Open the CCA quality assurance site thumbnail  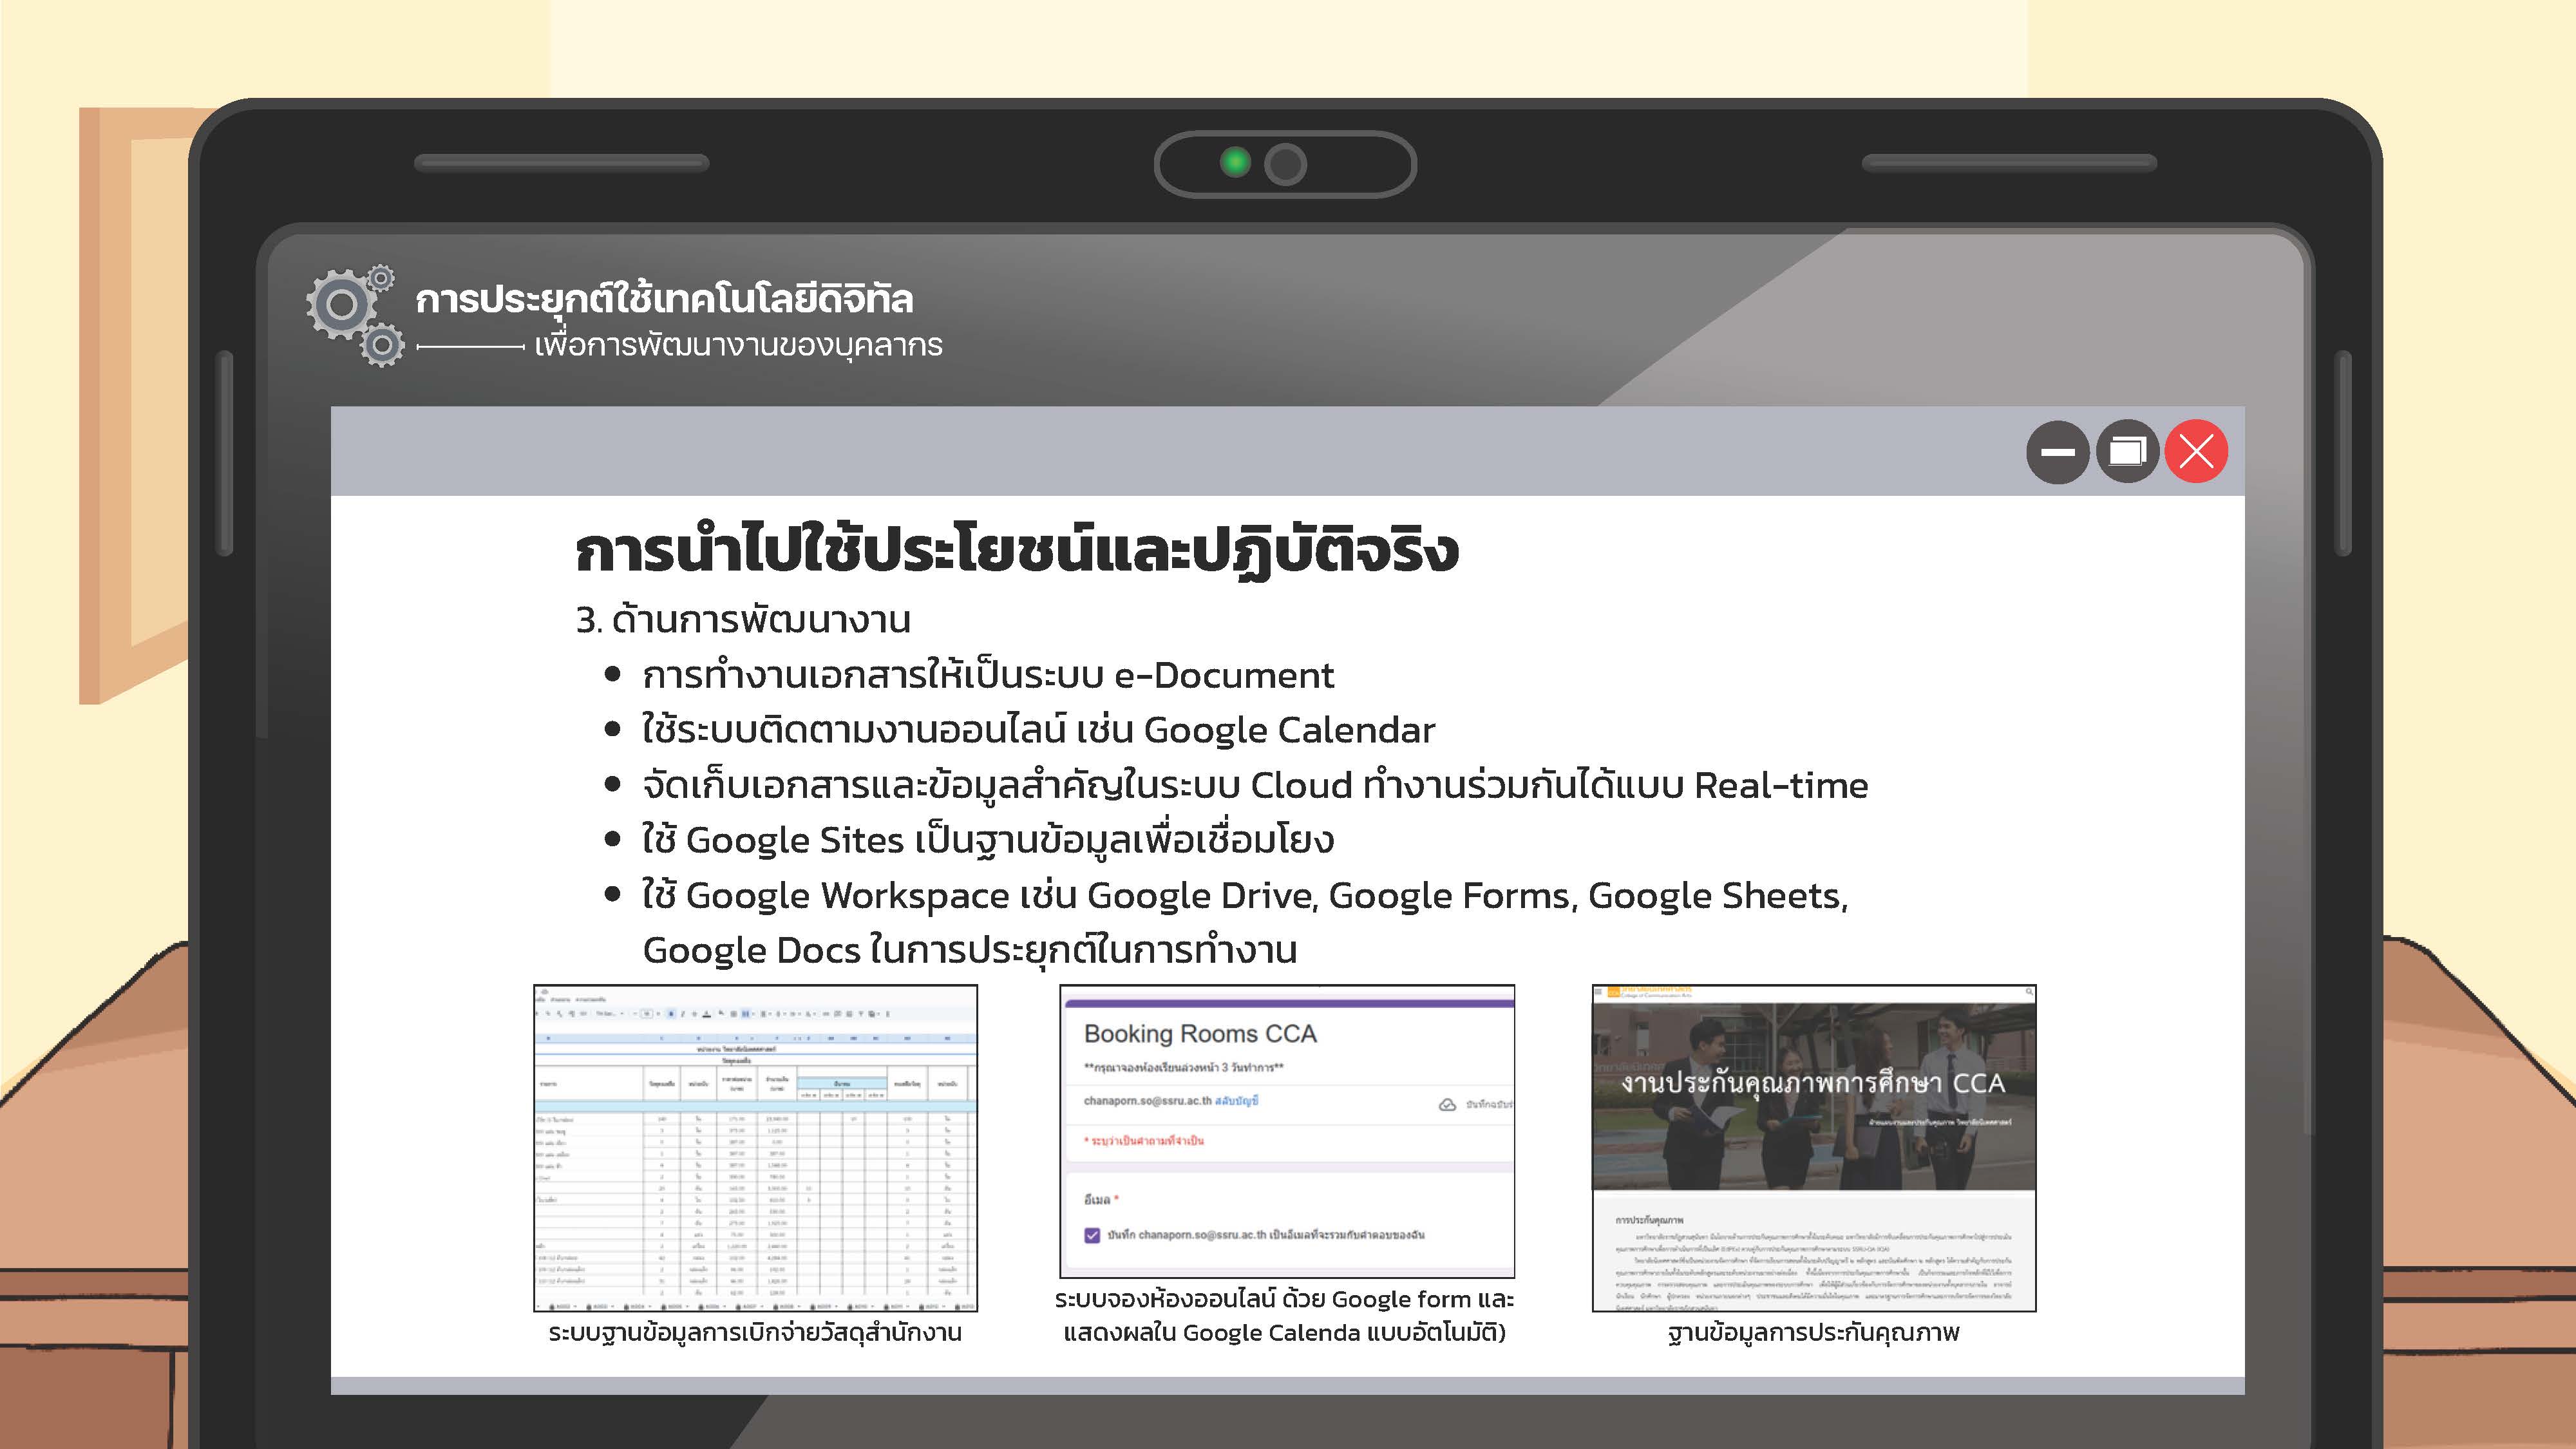(x=1813, y=1147)
